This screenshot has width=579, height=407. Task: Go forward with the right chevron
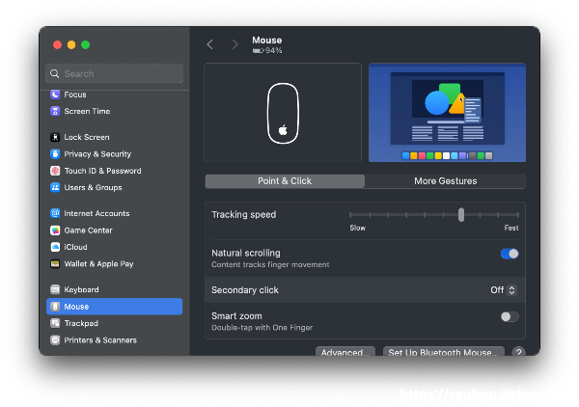234,44
